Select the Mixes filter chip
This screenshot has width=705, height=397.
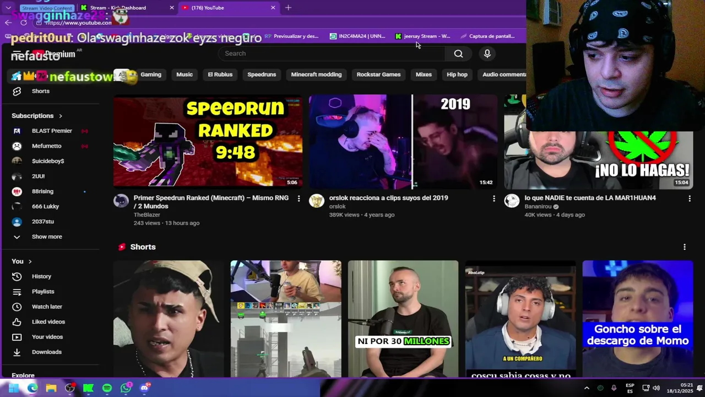coord(424,74)
